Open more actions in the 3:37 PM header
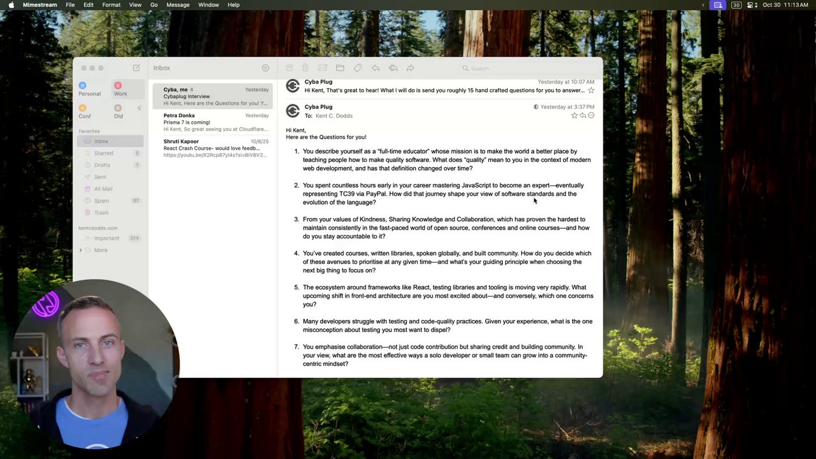 591,115
